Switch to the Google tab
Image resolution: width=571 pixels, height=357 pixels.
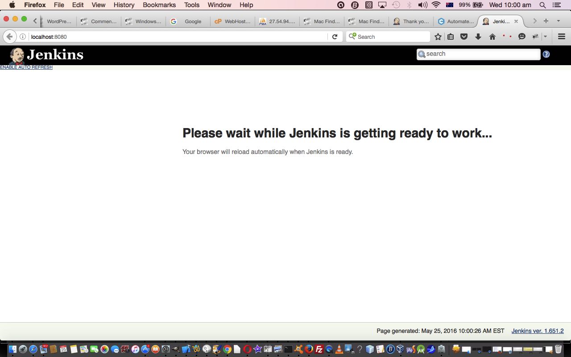click(x=188, y=21)
